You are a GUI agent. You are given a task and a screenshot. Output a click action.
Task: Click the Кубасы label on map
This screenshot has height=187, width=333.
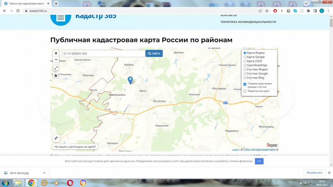pyautogui.click(x=129, y=65)
